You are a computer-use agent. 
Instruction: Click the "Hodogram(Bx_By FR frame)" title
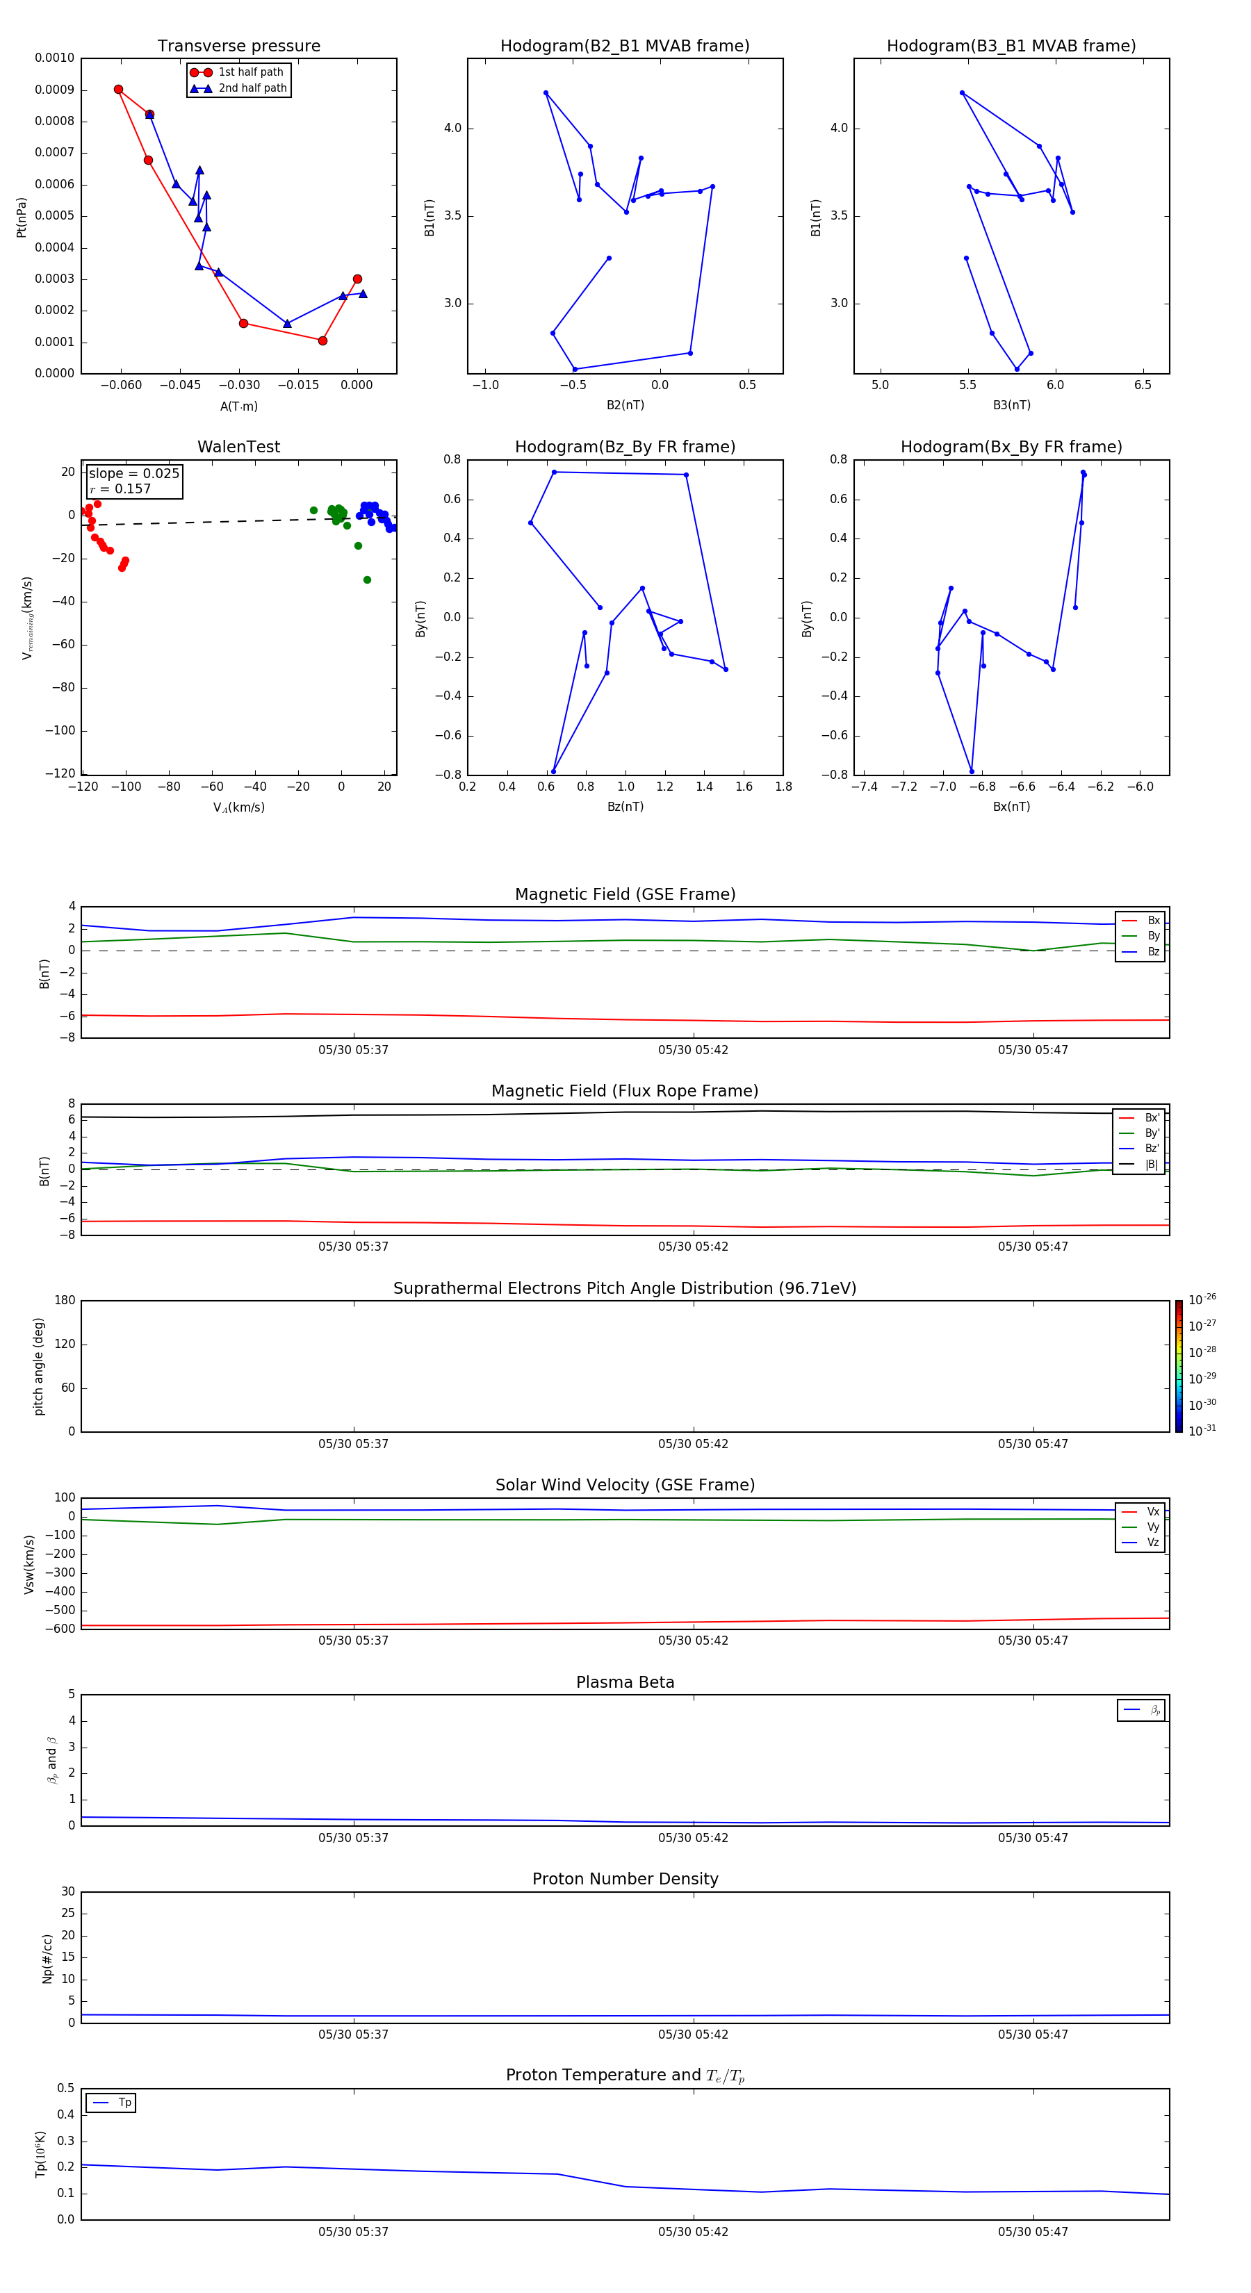point(1011,447)
